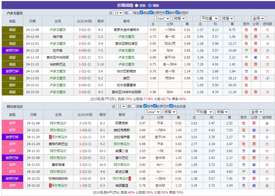275x196 pixels.
Task: Open the 终指 dropdown next to Crow*
Action: point(179,18)
